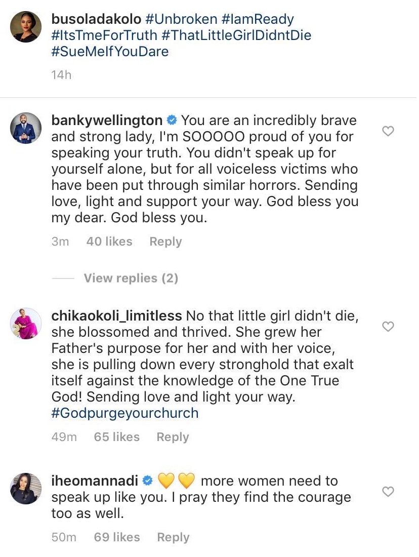View the 40 likes on bankywellington's comment
The height and width of the screenshot is (557, 419).
point(109,242)
